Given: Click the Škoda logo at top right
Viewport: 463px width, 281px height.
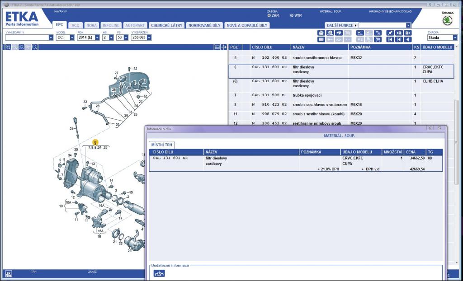Looking at the screenshot, I should point(447,20).
